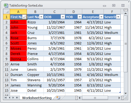Viewport: 131px width, 103px height.
Task: Select the cell with Manning
Action: point(35,85)
